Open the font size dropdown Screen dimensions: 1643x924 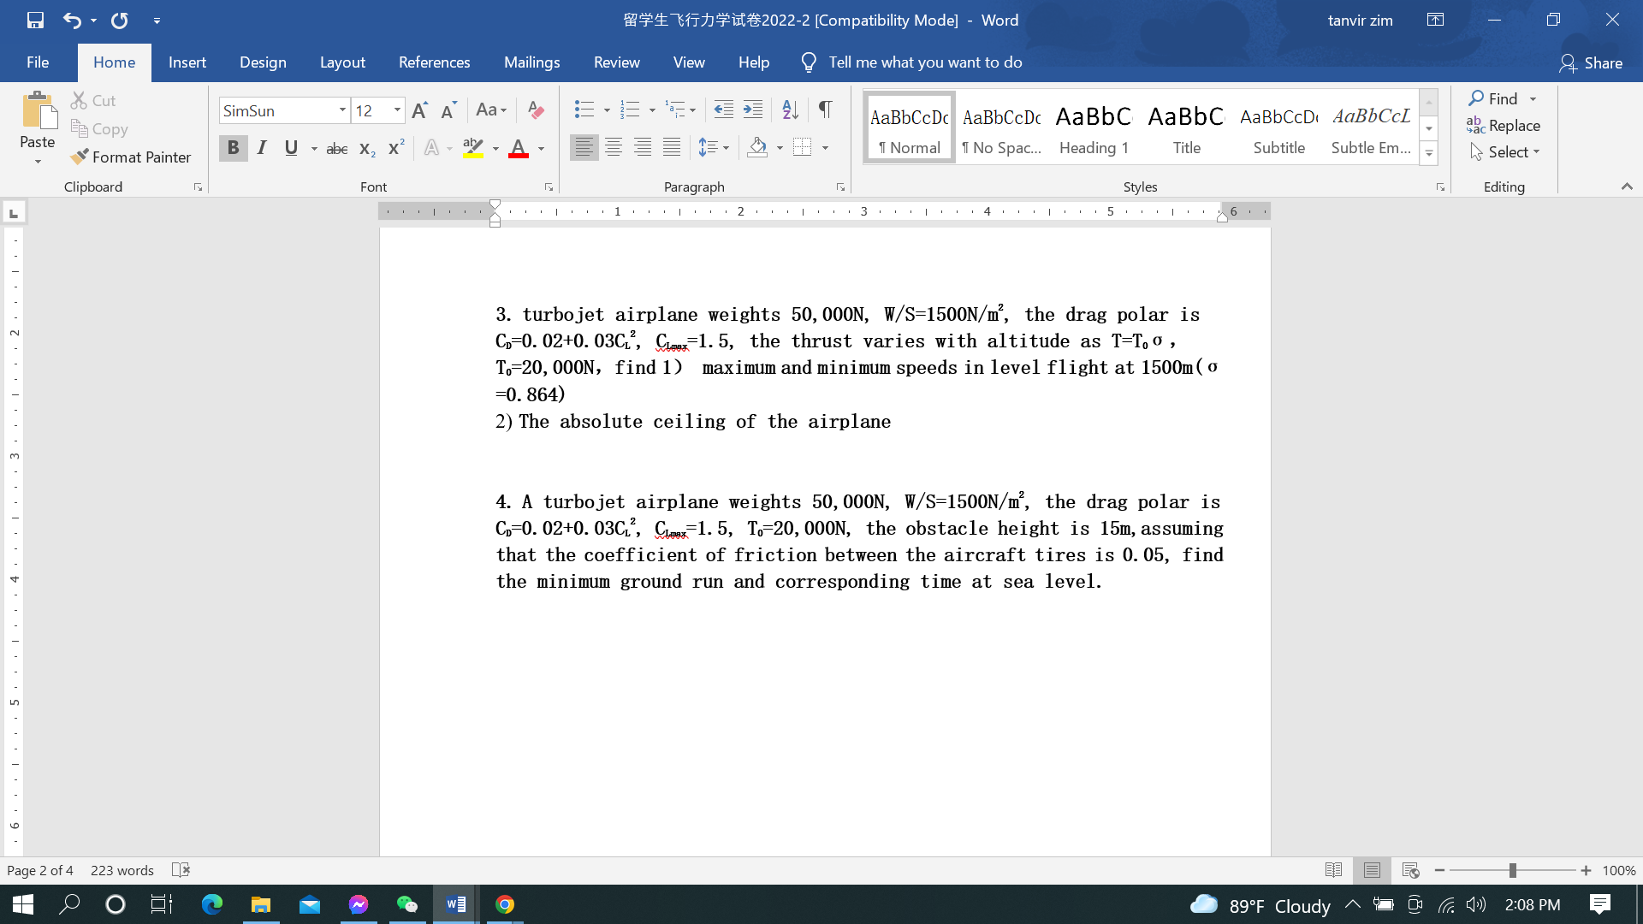pyautogui.click(x=396, y=110)
